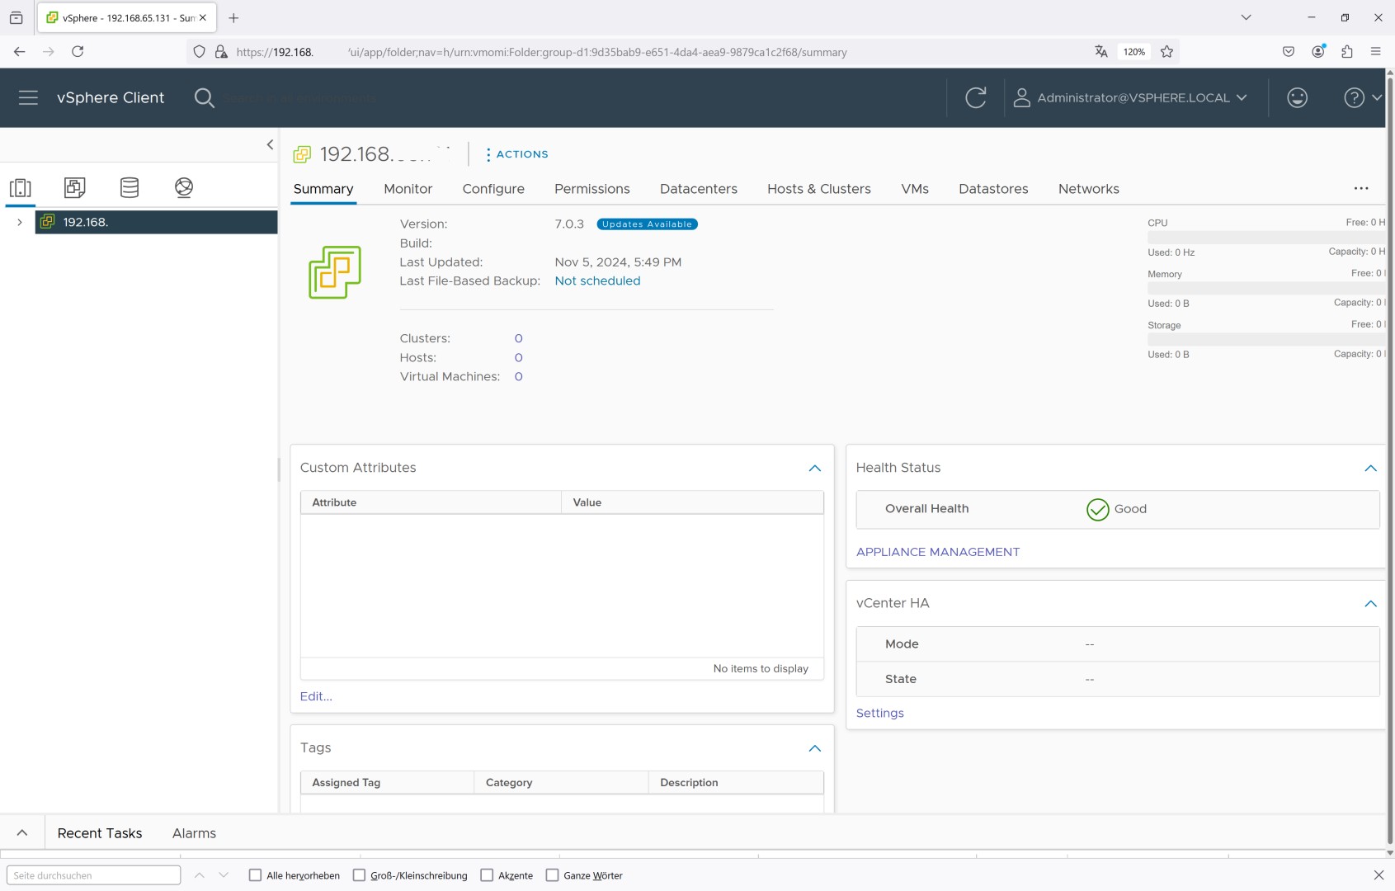
Task: Collapse the Health Status panel
Action: click(x=1370, y=468)
